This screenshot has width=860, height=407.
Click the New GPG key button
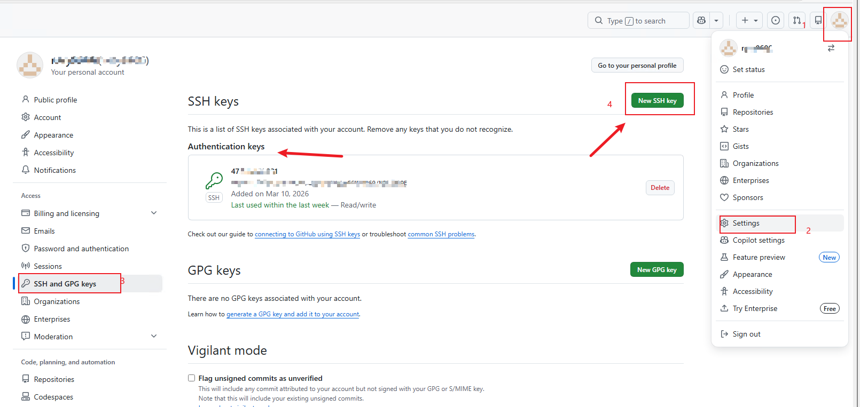[x=656, y=269]
